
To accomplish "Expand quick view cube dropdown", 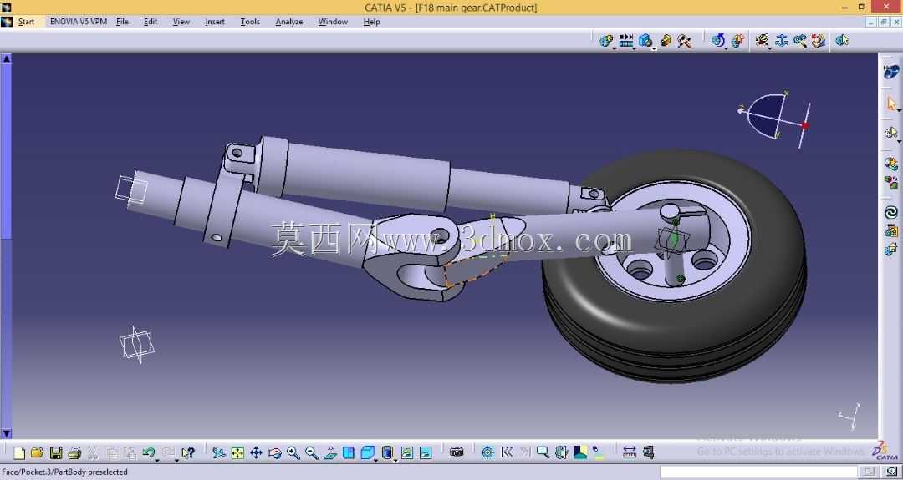I will (x=375, y=461).
